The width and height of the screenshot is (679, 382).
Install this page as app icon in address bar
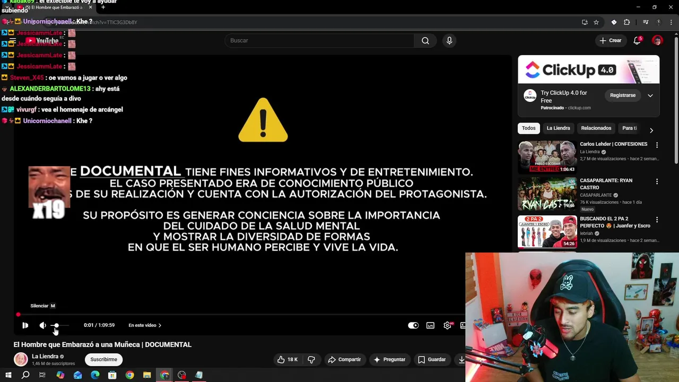point(585,22)
